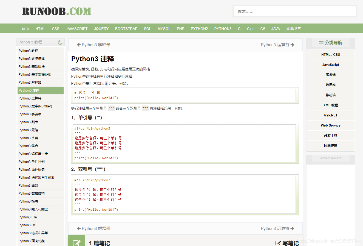Viewport: 363px width, 246px height.
Task: Open 首页 in the navigation bar
Action: click(x=25, y=29)
